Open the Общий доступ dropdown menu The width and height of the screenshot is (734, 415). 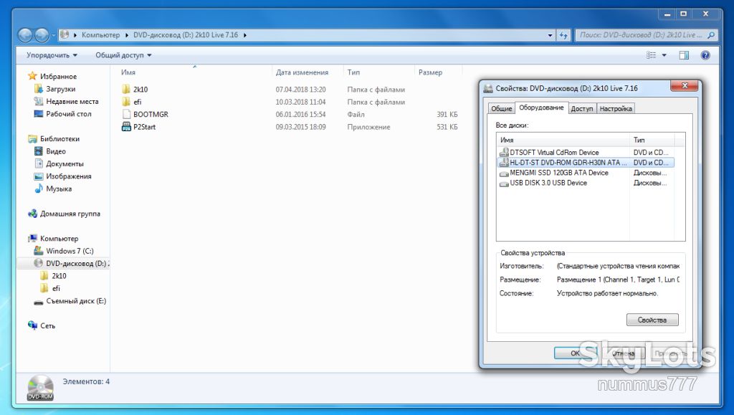[123, 55]
